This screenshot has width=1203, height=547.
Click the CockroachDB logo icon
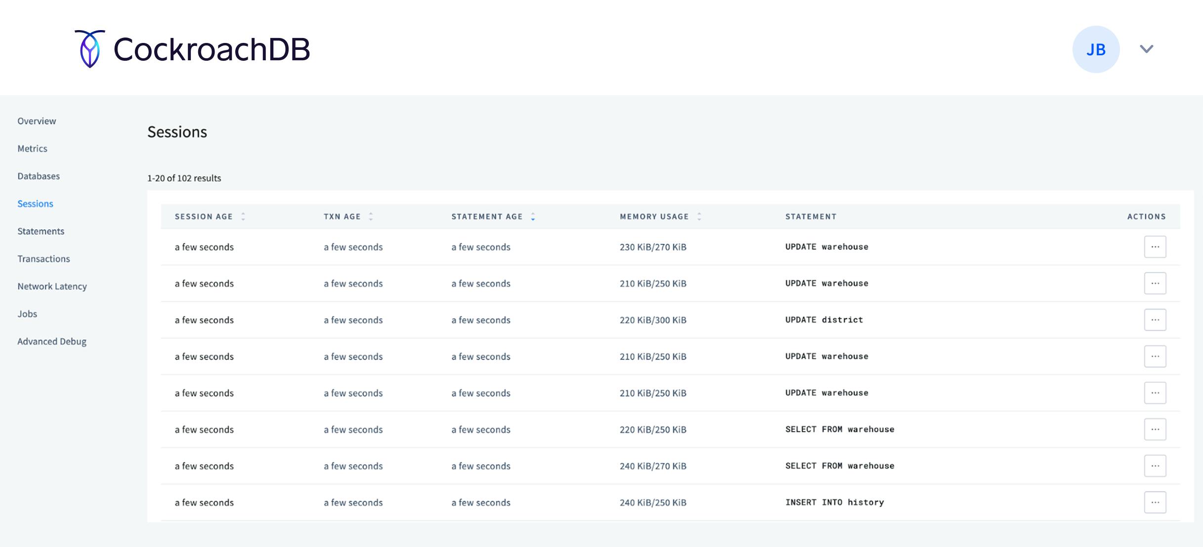coord(90,49)
